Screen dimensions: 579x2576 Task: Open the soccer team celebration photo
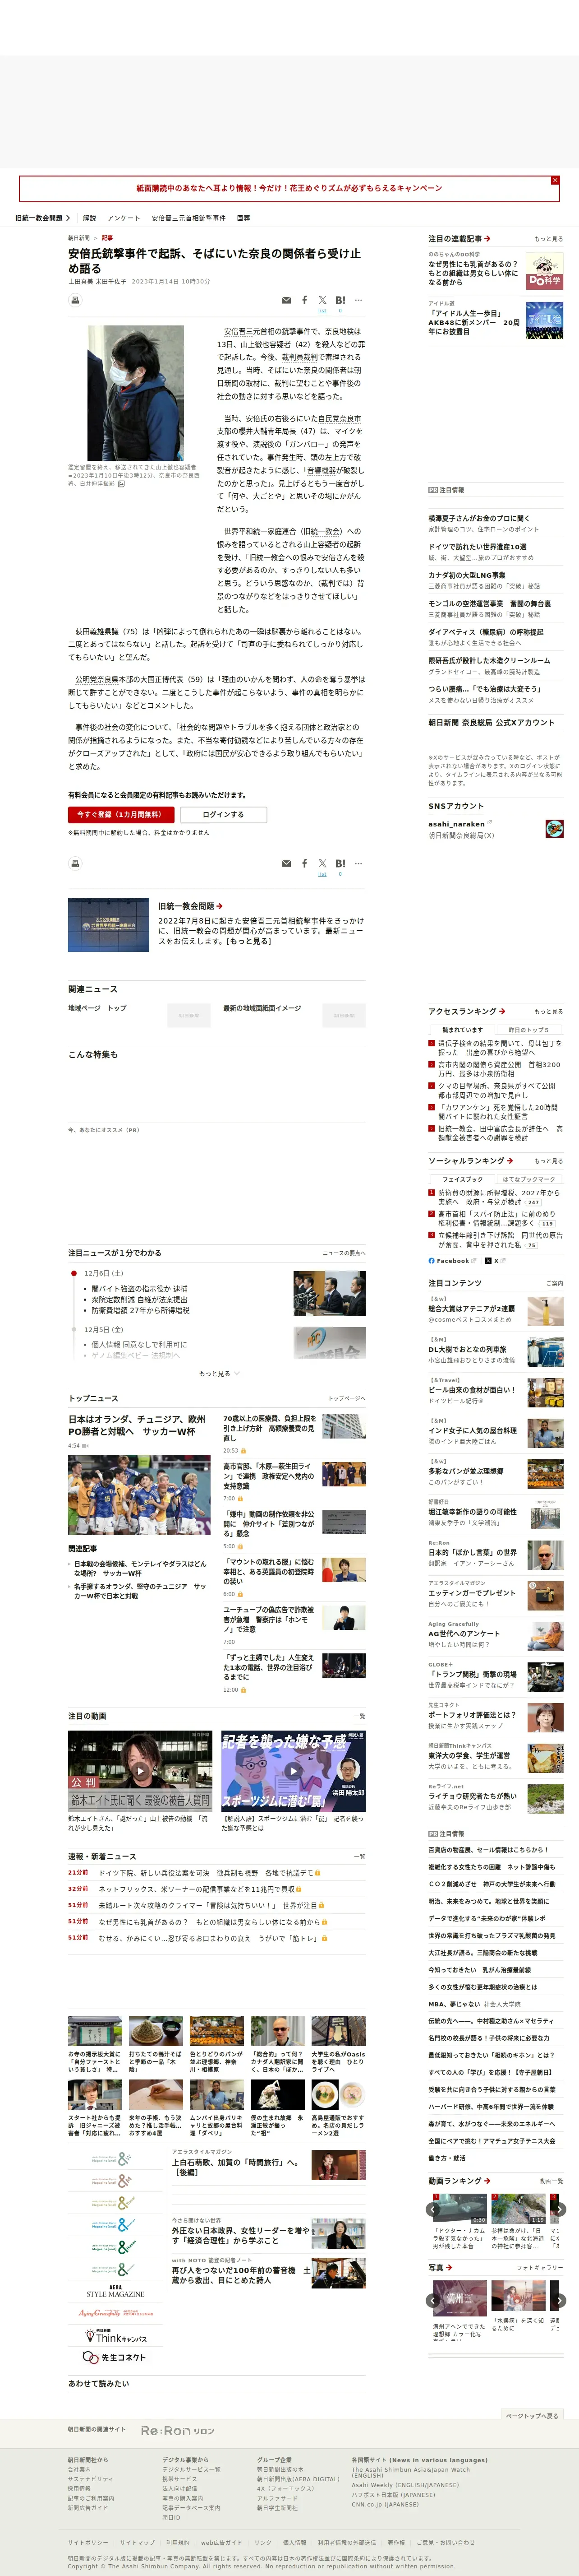140,1495
